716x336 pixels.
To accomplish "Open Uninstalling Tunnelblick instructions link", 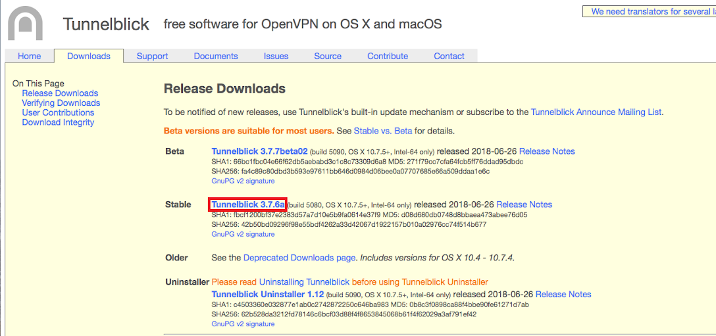I will tap(305, 281).
